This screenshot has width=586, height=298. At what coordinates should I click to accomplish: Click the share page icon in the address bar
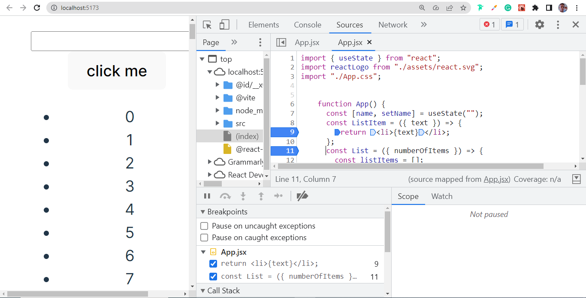[450, 8]
